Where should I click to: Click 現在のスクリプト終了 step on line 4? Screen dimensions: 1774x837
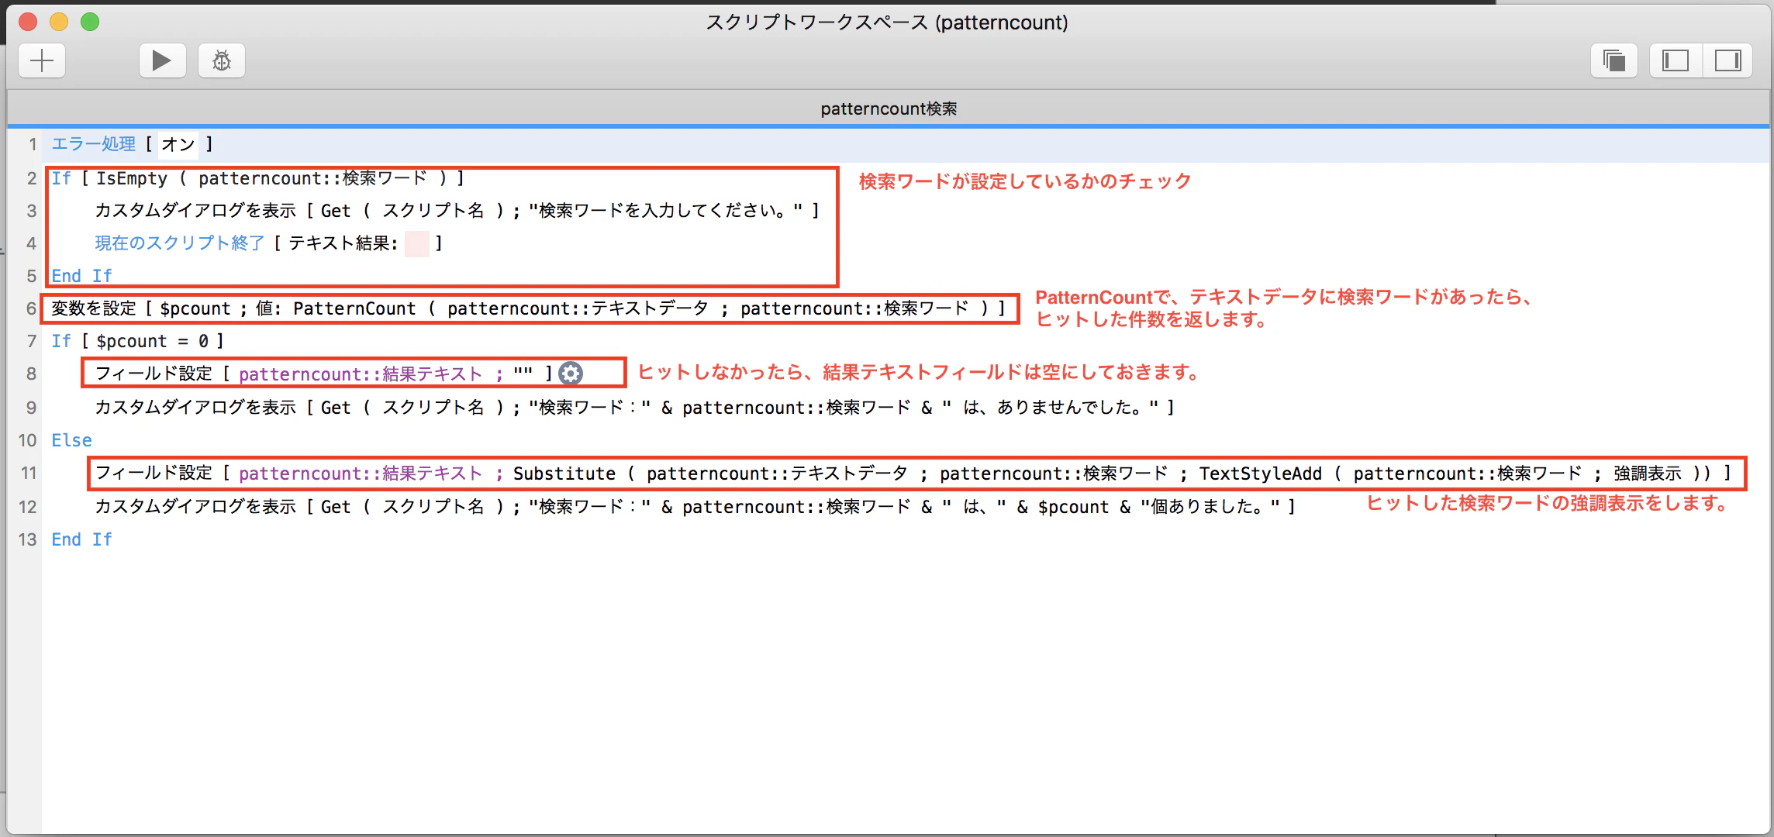[x=180, y=243]
